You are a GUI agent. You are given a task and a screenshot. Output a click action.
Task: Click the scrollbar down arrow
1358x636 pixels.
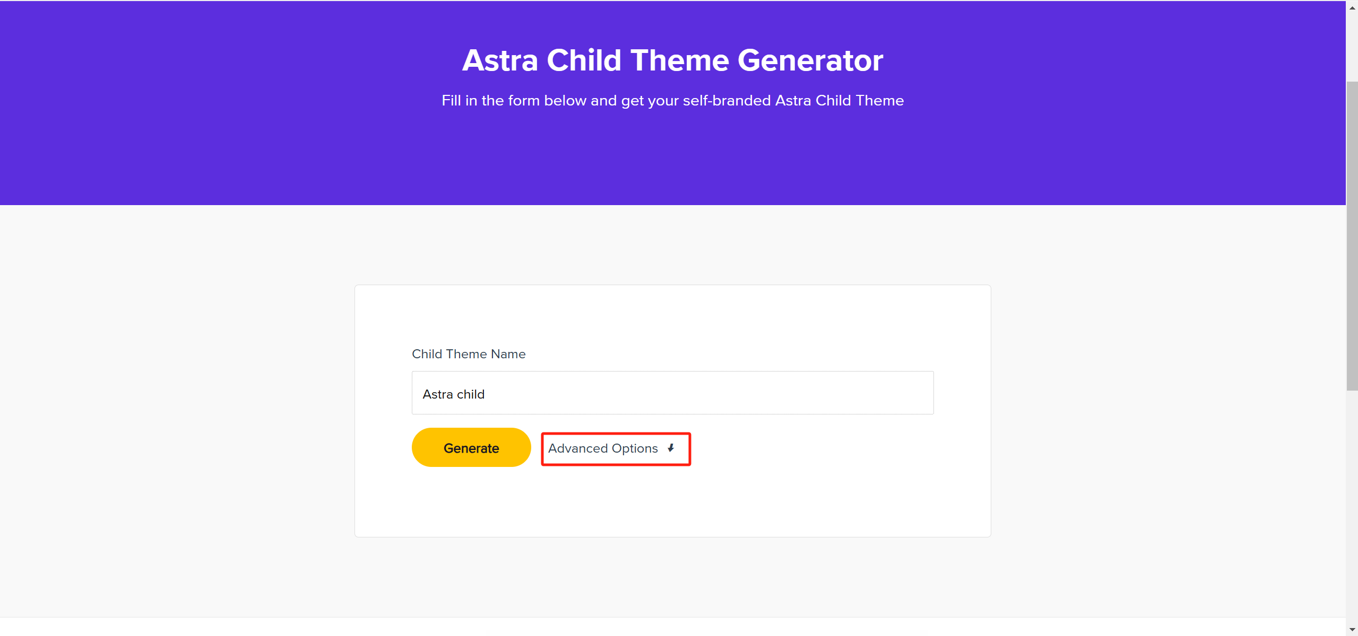pos(1351,629)
